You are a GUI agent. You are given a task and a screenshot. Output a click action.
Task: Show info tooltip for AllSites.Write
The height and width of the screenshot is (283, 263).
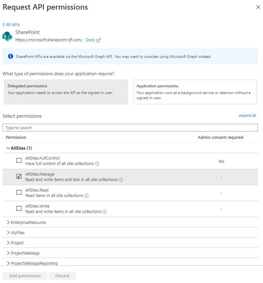coord(105,212)
